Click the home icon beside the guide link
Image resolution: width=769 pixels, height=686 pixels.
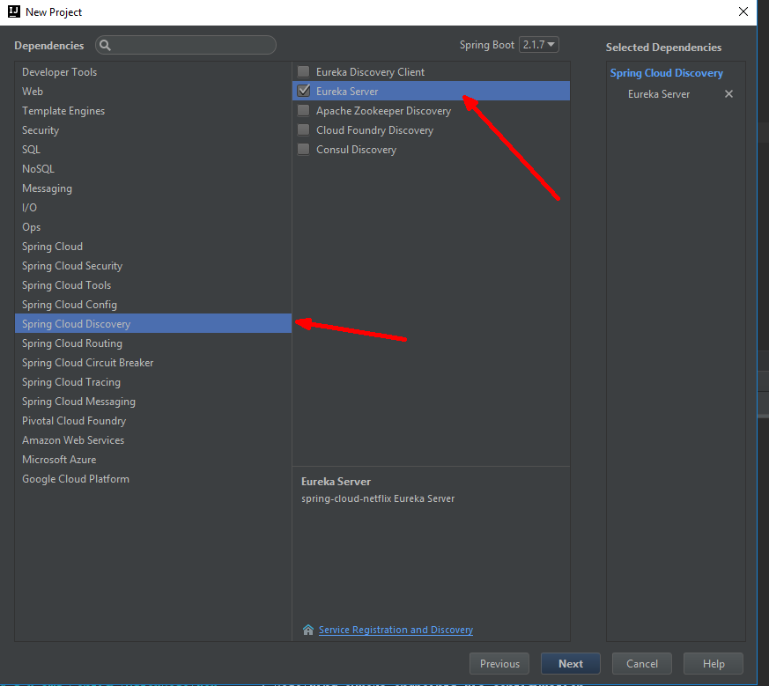(x=307, y=630)
